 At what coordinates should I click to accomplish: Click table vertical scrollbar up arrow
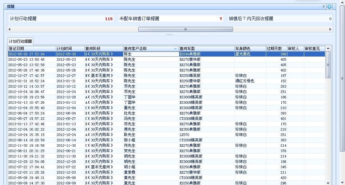pos(328,48)
